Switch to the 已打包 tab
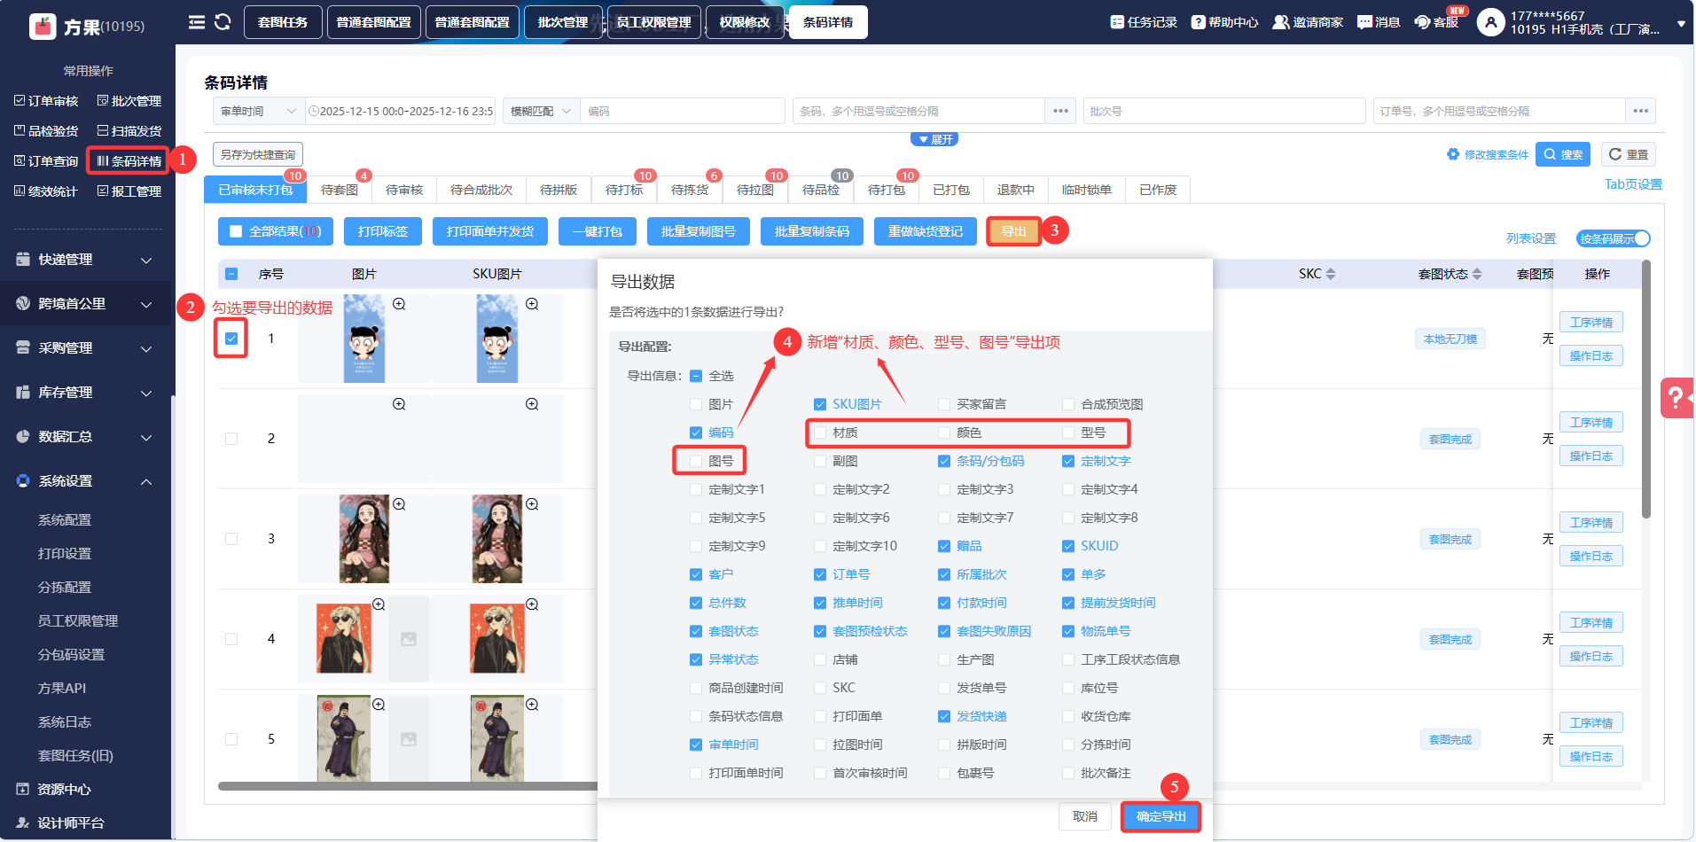This screenshot has height=842, width=1696. point(950,190)
